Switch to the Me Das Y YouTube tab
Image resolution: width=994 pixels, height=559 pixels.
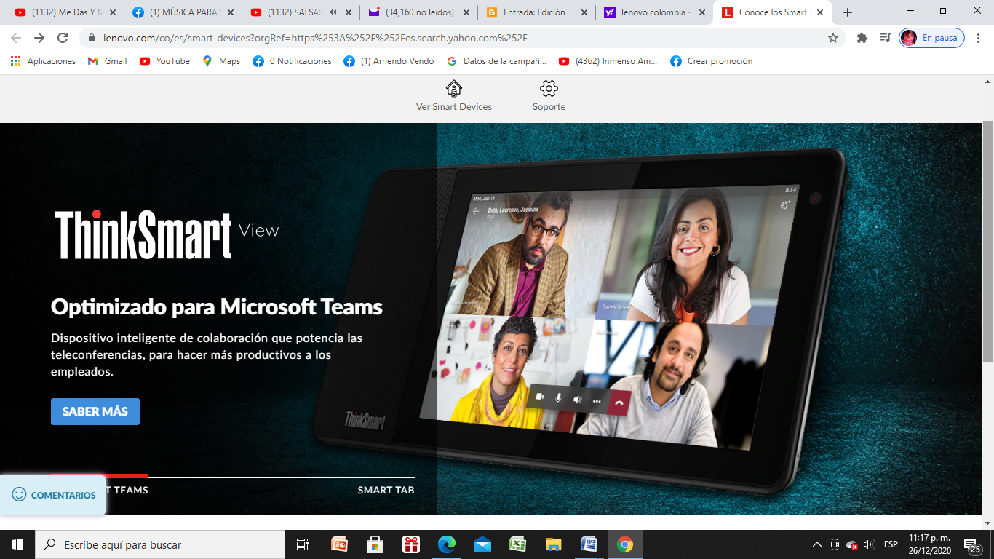tap(65, 12)
